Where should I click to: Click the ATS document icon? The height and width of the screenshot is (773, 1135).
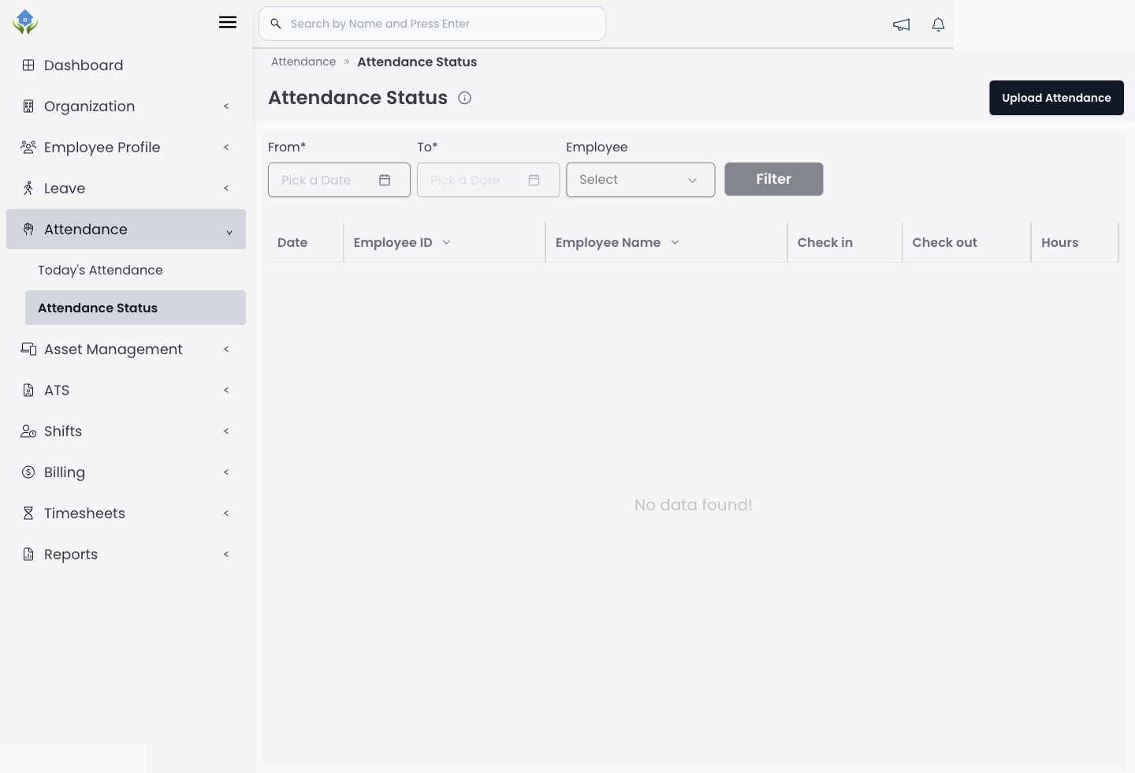(x=28, y=390)
